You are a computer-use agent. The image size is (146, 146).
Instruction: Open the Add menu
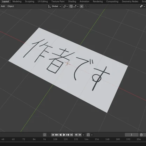(x=3, y=6)
